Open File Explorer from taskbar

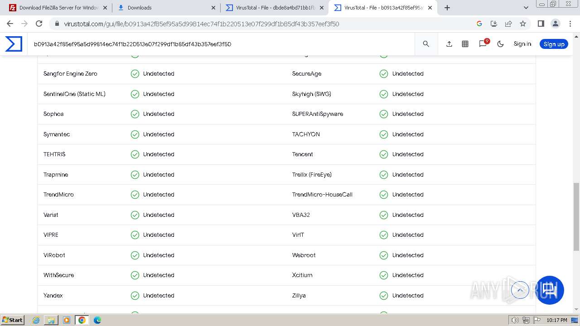tap(51, 320)
